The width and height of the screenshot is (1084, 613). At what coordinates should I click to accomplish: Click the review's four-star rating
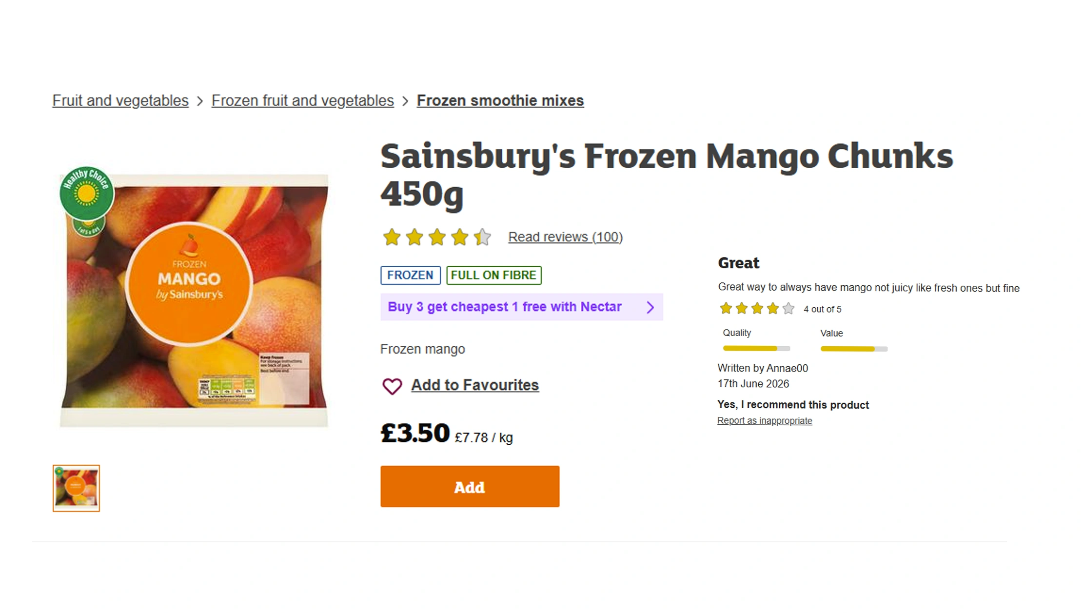pos(757,309)
